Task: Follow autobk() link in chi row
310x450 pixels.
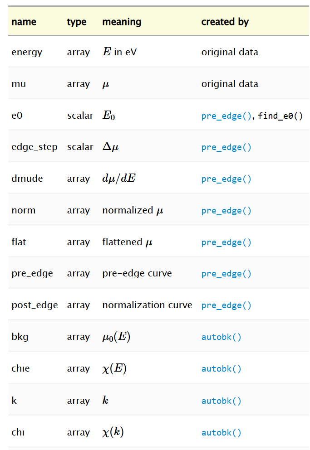Action: [x=221, y=433]
